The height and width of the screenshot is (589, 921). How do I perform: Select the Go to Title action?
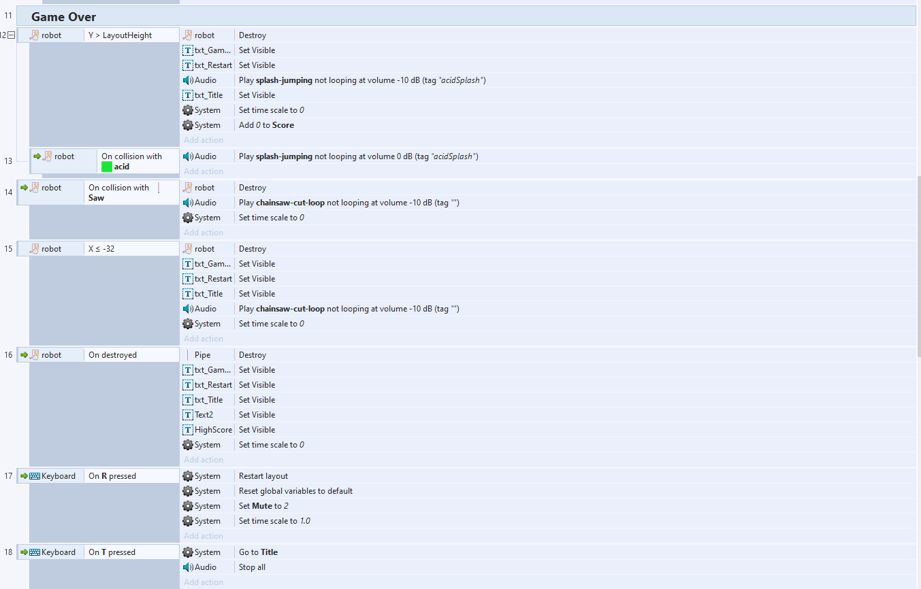pyautogui.click(x=258, y=552)
